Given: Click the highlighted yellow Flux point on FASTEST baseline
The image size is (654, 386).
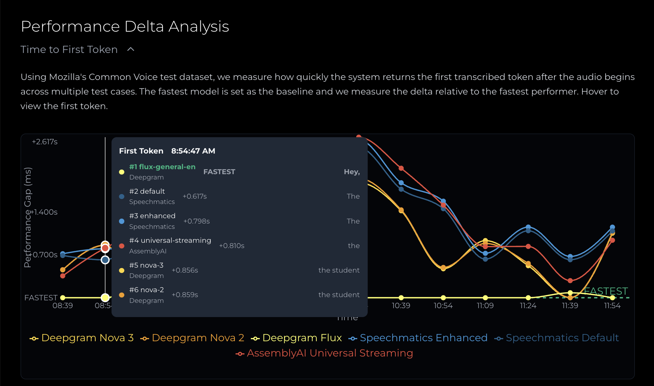Looking at the screenshot, I should 105,297.
